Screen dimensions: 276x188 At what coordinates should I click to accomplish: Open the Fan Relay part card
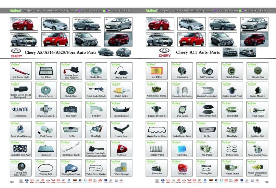coord(71,109)
